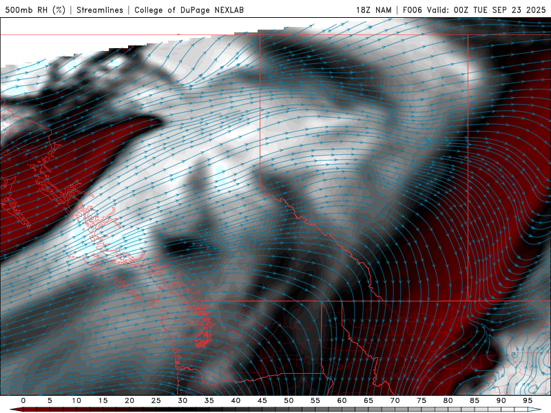Click the colorbar label "75"
The height and width of the screenshot is (413, 551).
pyautogui.click(x=422, y=401)
